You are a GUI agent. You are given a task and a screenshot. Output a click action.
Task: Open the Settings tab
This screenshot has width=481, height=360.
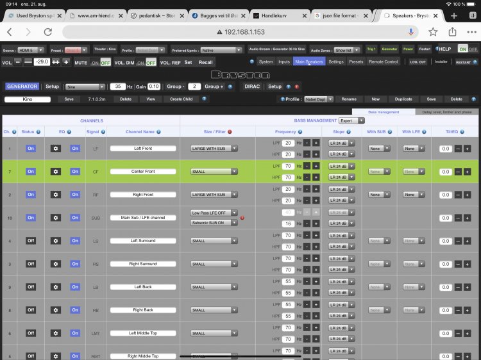pyautogui.click(x=336, y=62)
